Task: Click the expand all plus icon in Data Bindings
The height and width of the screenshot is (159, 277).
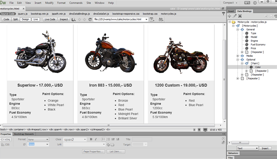Action: pos(266,16)
